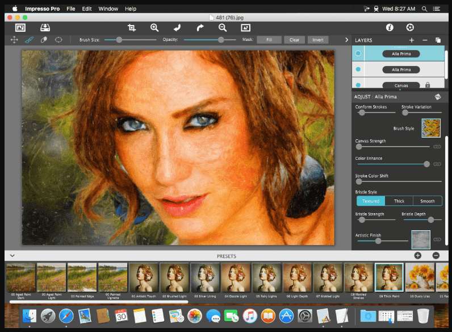The width and height of the screenshot is (452, 332).
Task: Click the lock icon on Canvas layer
Action: [x=428, y=85]
